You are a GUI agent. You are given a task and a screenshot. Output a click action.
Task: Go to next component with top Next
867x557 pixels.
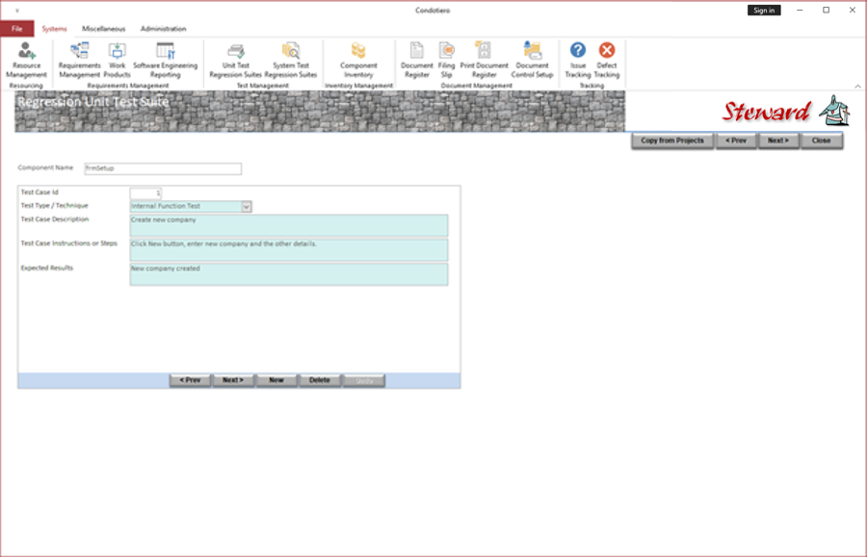click(778, 140)
